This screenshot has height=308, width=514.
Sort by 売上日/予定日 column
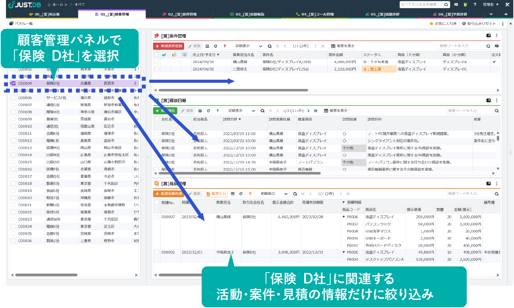206,55
